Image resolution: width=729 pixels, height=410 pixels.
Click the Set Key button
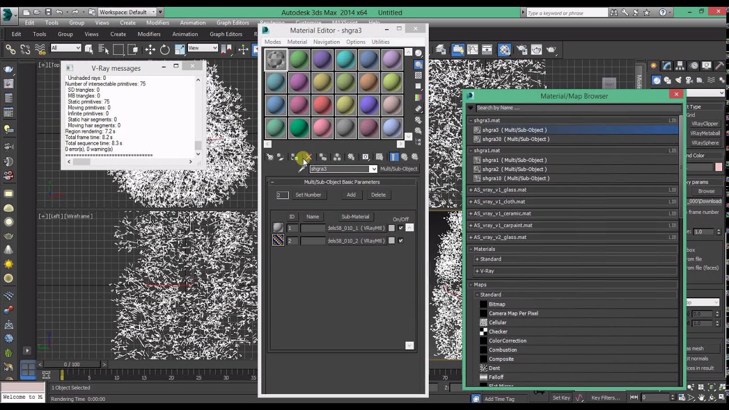561,397
